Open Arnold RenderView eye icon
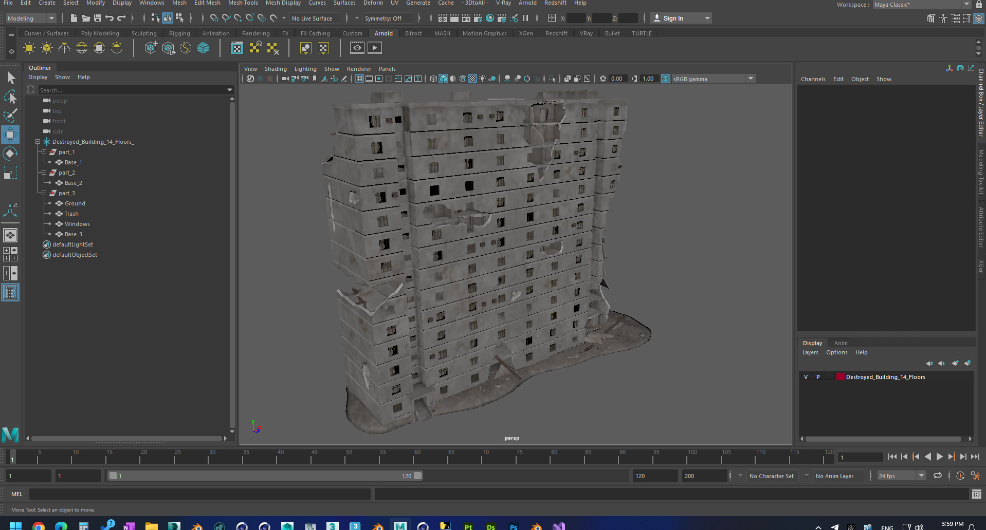 pyautogui.click(x=357, y=48)
